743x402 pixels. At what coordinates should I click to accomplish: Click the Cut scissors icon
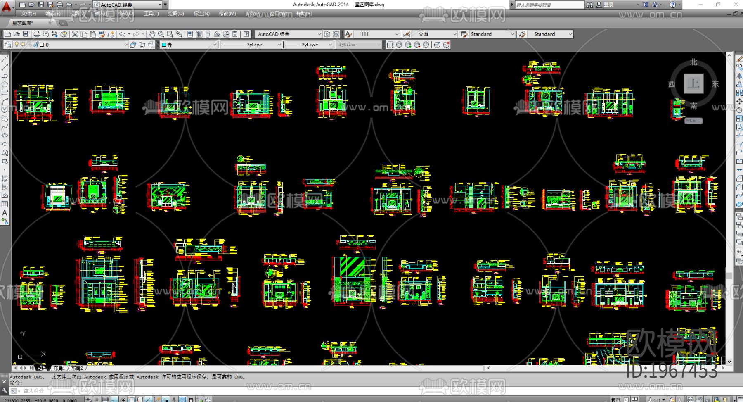(x=75, y=34)
